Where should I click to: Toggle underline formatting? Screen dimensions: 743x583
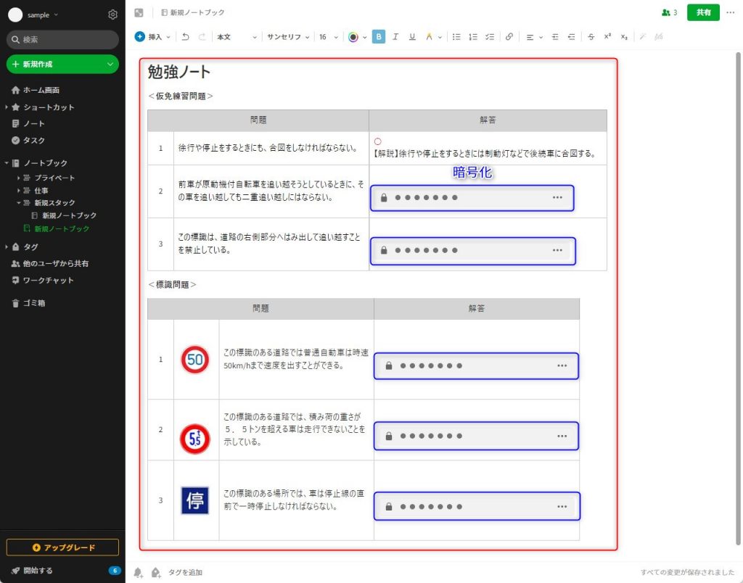(x=412, y=37)
